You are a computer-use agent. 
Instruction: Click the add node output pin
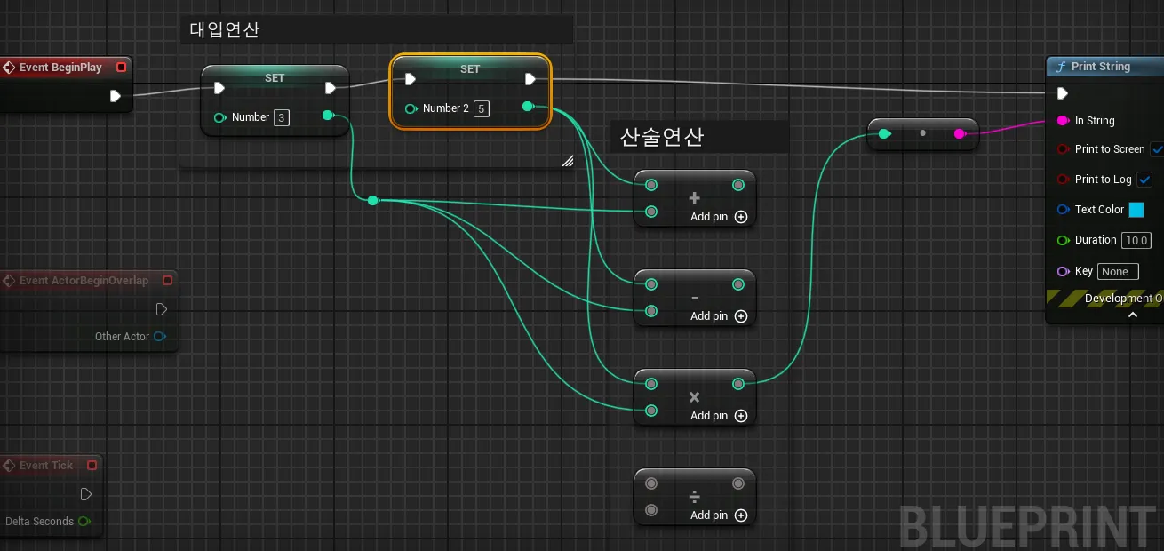pyautogui.click(x=738, y=185)
